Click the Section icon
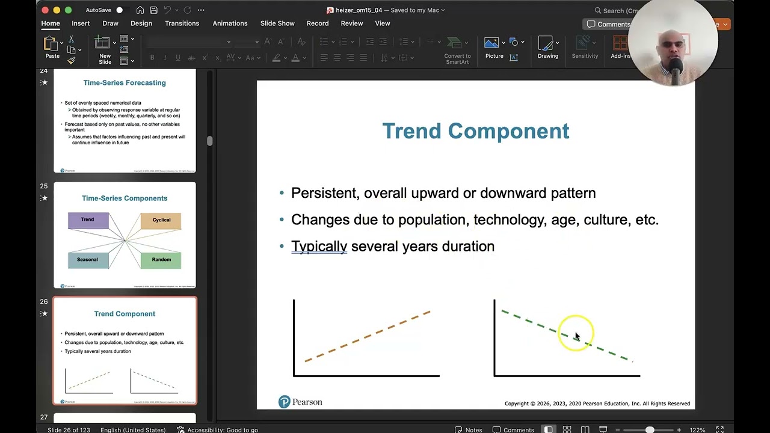Screen dimensions: 770x433 [124, 61]
